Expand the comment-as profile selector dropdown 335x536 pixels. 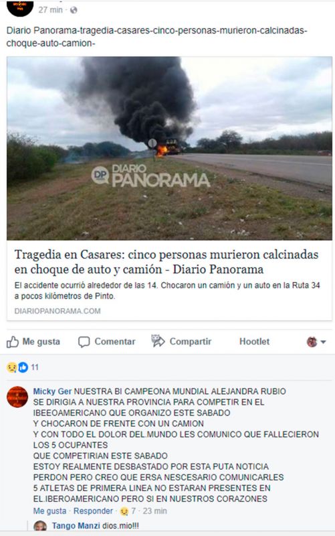point(316,342)
